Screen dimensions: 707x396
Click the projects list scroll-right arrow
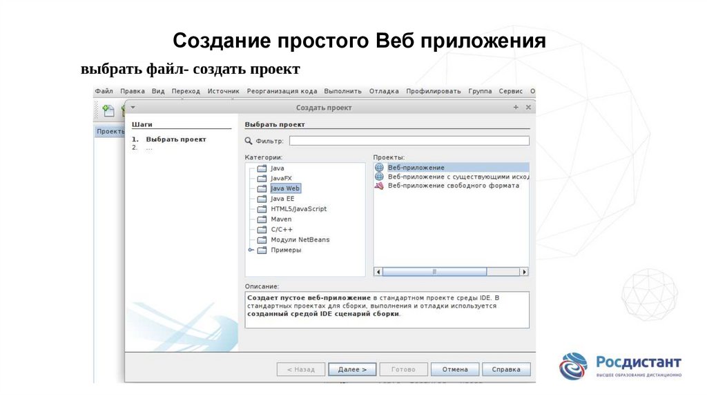click(524, 272)
